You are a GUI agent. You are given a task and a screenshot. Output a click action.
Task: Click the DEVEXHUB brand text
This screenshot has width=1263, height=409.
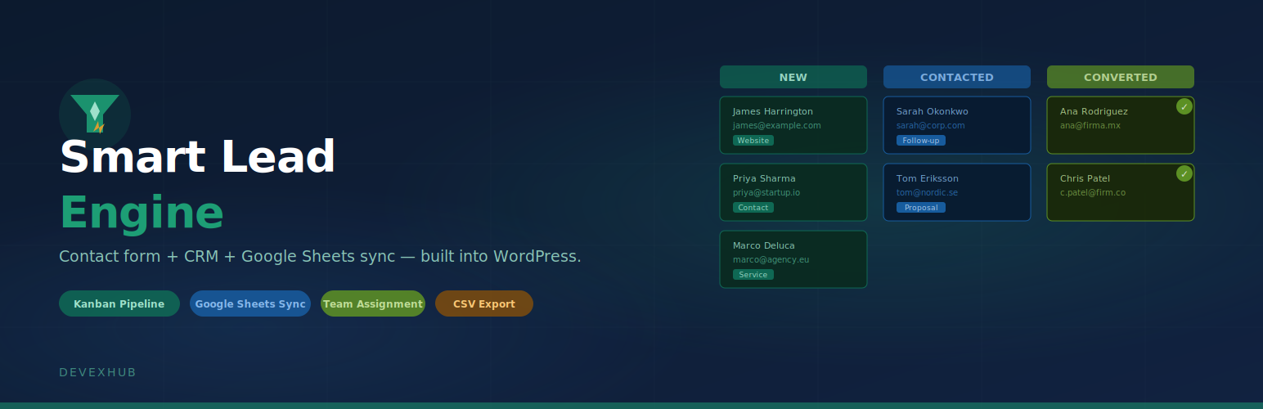[x=97, y=372]
